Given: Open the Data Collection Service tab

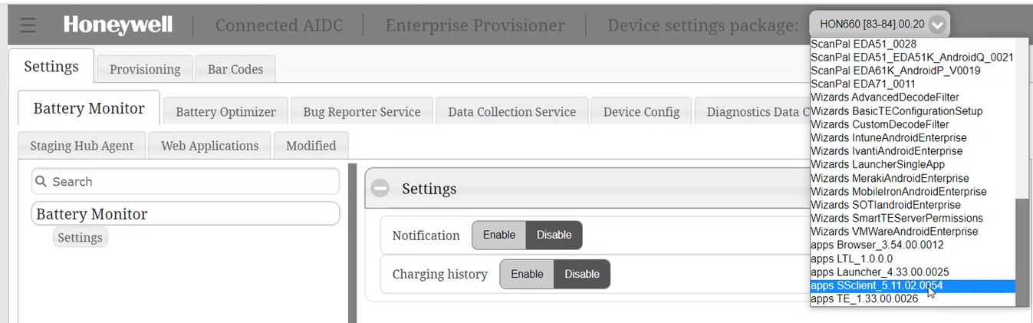Looking at the screenshot, I should point(512,112).
